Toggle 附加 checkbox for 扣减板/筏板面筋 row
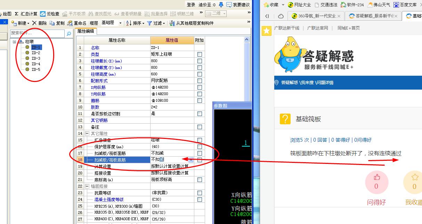This screenshot has width=422, height=224. (200, 153)
